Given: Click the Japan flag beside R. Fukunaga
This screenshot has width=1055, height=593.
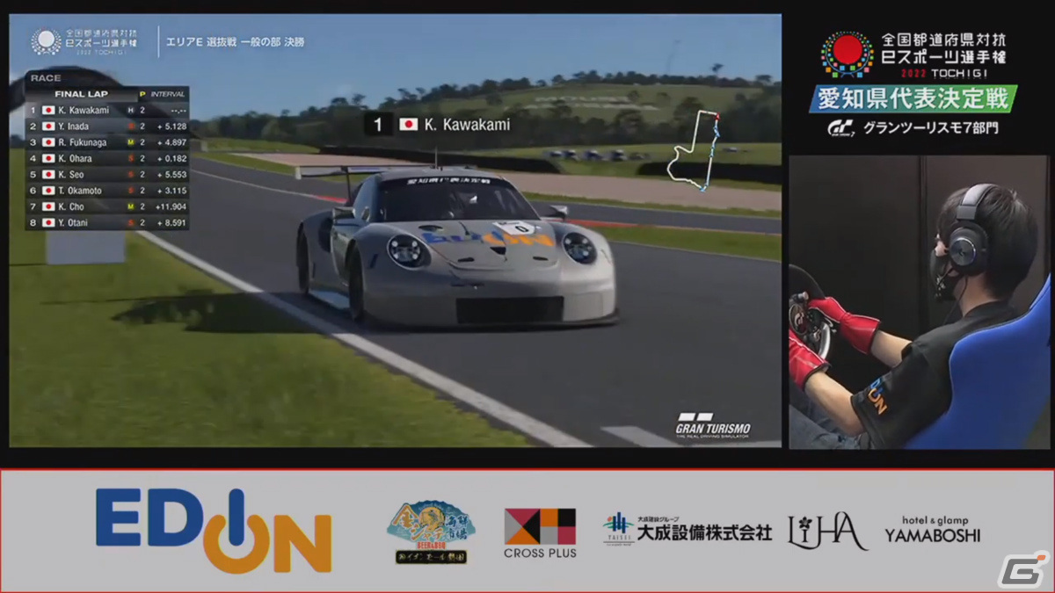Looking at the screenshot, I should click(x=48, y=142).
